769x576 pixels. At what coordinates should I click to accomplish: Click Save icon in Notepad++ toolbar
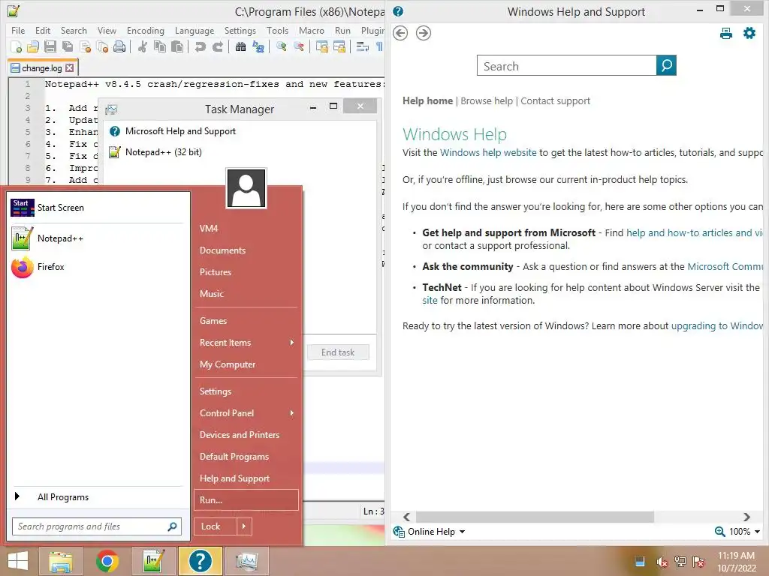point(50,47)
